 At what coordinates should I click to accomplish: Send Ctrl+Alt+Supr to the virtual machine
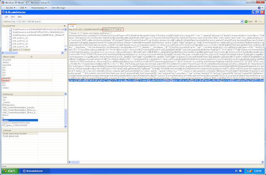tap(58, 8)
